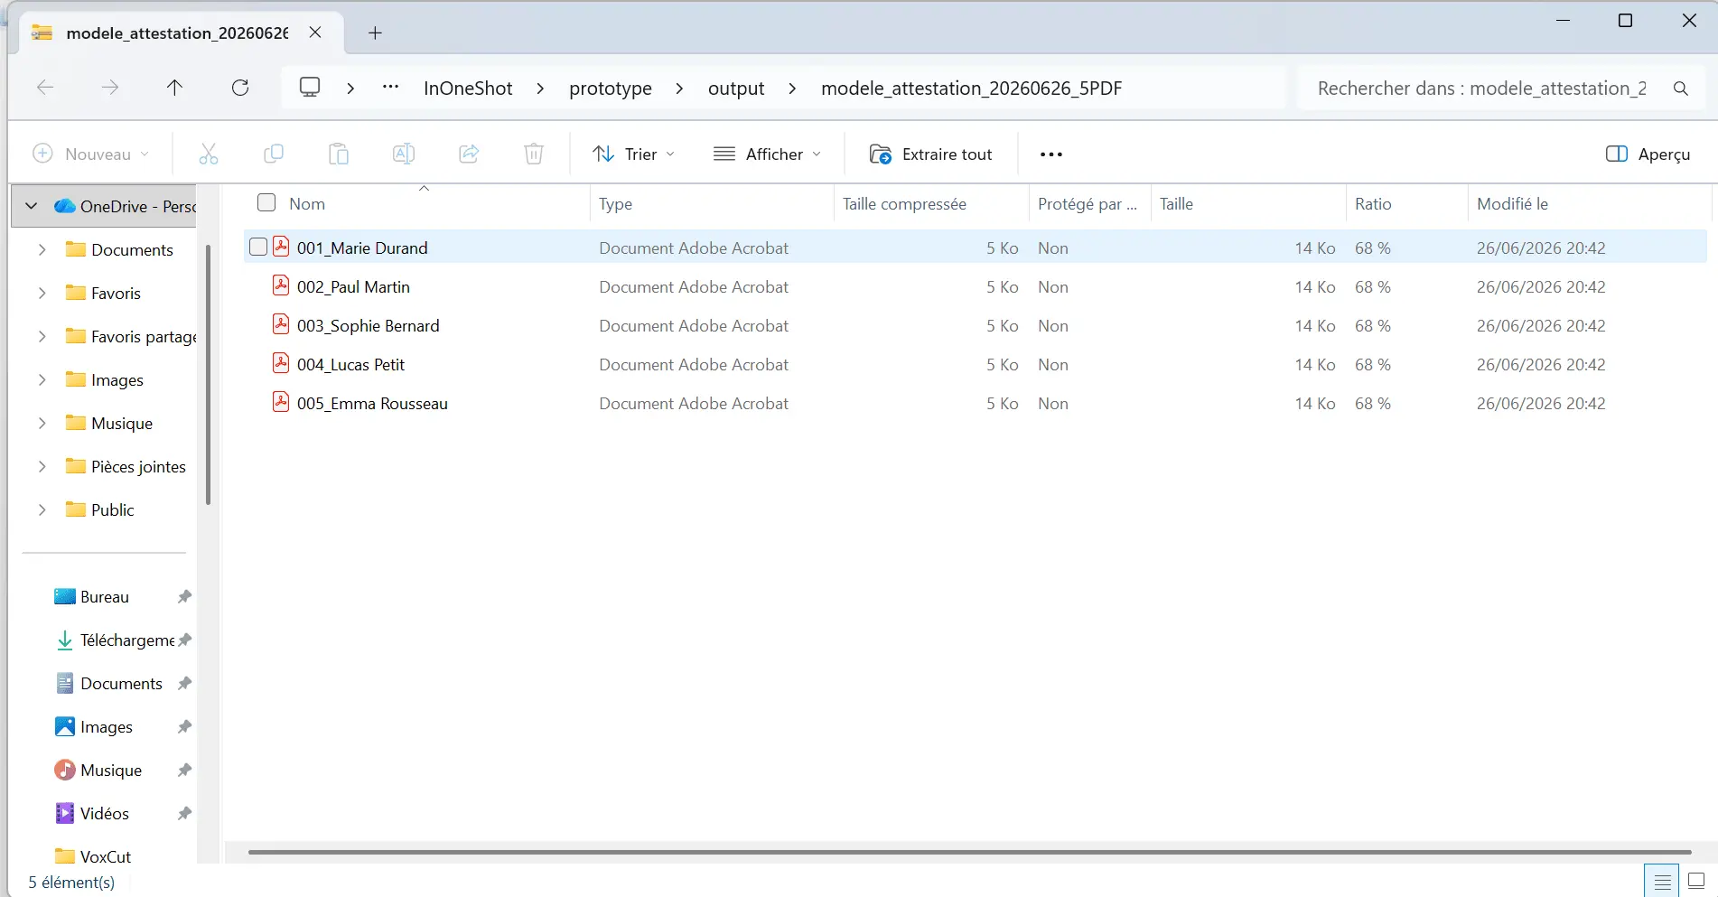Expand the Public folder chevron

click(42, 509)
